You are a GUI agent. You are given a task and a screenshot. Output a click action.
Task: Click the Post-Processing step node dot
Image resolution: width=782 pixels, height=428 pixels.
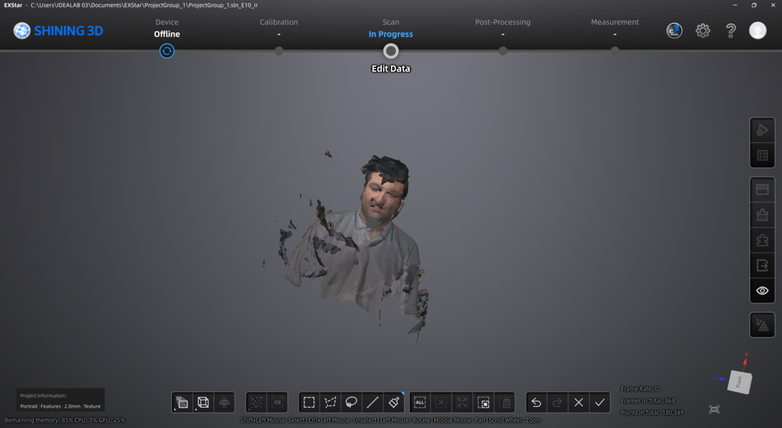pos(503,51)
